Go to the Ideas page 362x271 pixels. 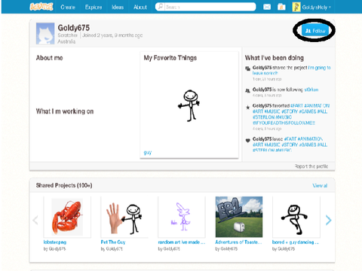coord(118,7)
